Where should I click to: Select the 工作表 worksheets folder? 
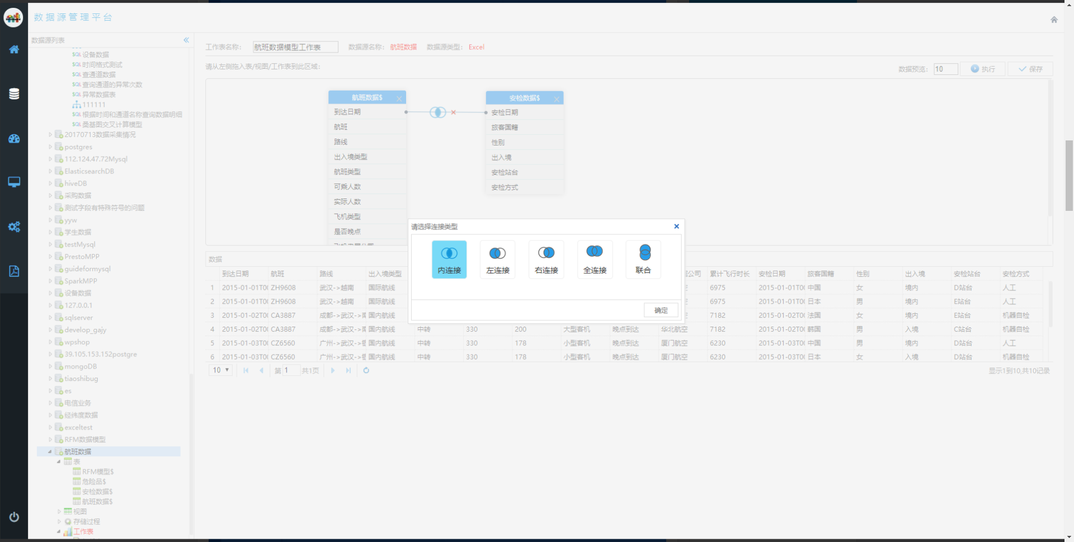click(x=83, y=531)
